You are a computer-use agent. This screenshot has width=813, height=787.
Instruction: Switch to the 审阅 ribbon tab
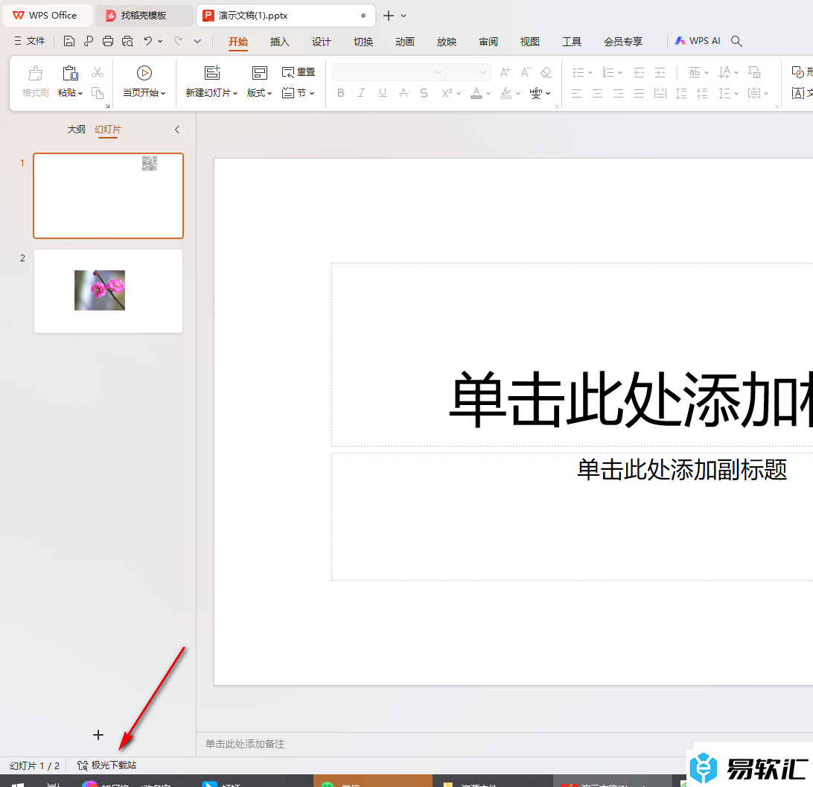[488, 42]
